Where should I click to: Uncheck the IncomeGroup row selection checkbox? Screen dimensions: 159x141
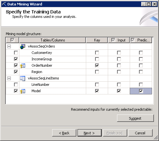[x=16, y=59]
